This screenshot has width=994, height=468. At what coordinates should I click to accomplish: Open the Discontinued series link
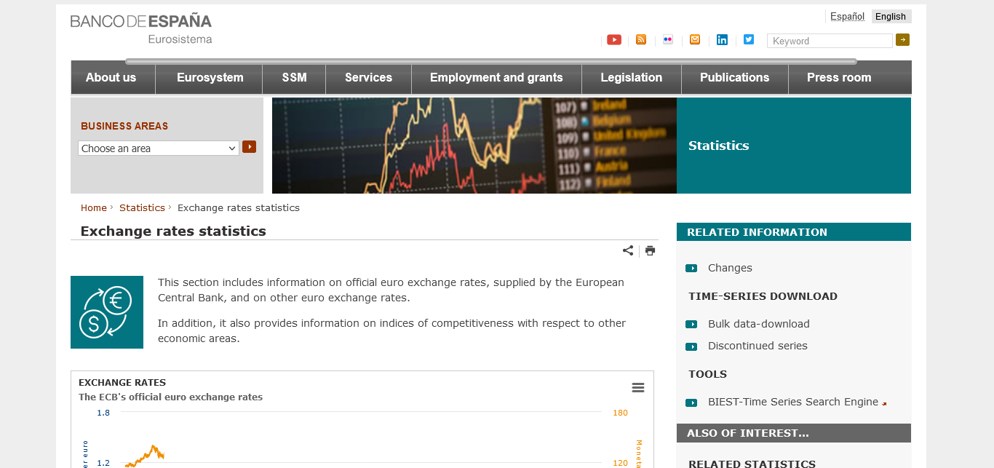pyautogui.click(x=758, y=346)
